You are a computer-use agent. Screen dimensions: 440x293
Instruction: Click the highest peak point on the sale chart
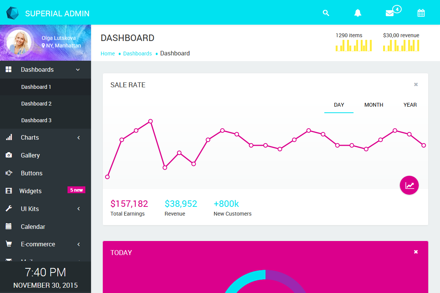tap(151, 121)
